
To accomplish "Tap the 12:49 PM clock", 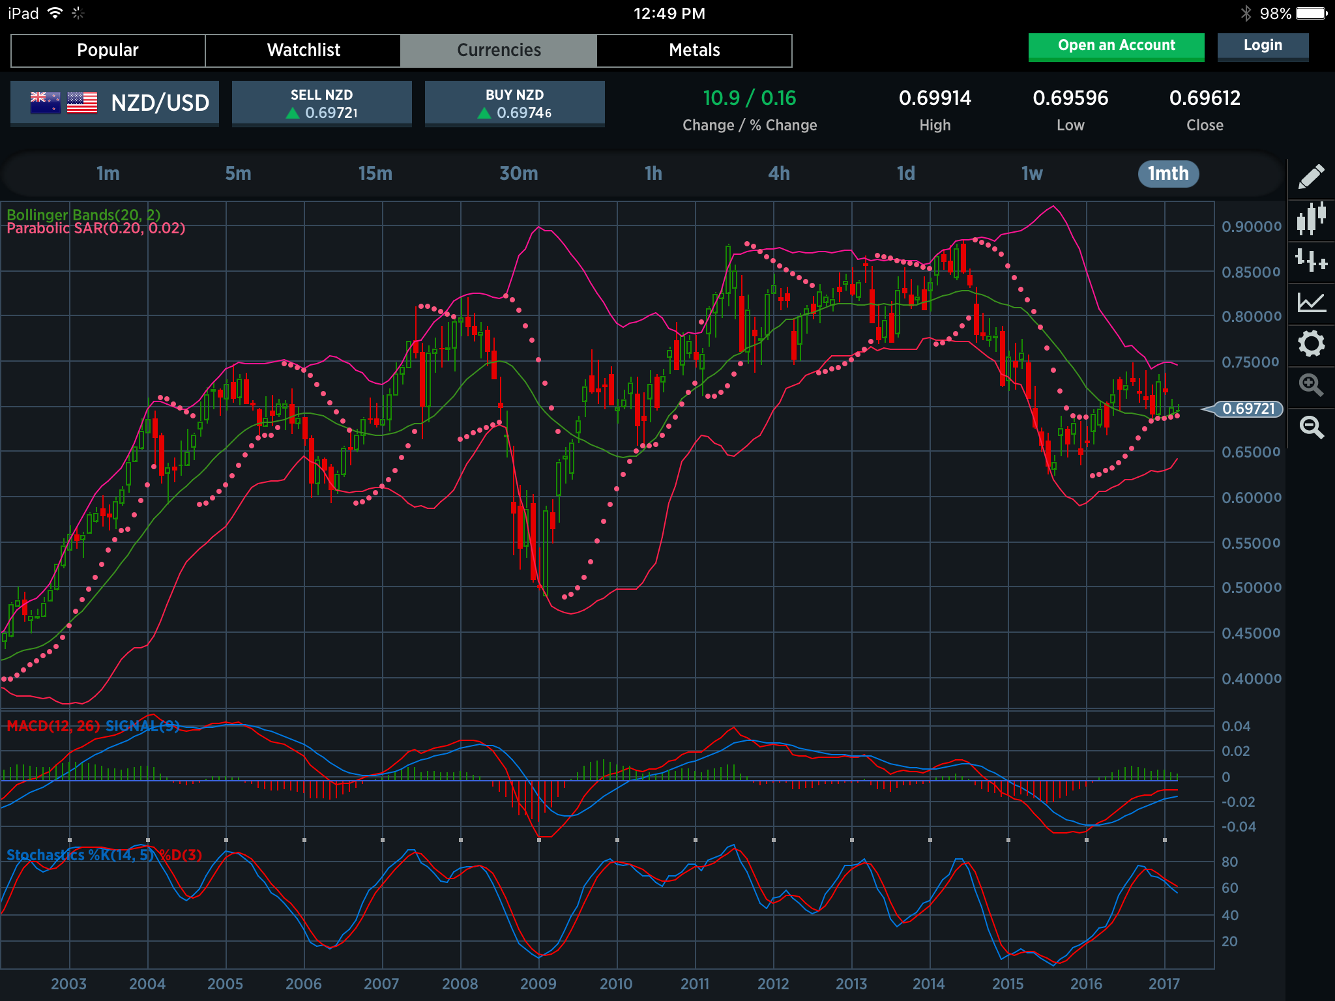I will point(669,14).
